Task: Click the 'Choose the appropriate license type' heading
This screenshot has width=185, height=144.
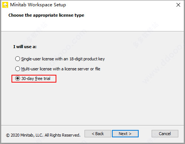Action: pyautogui.click(x=46, y=15)
